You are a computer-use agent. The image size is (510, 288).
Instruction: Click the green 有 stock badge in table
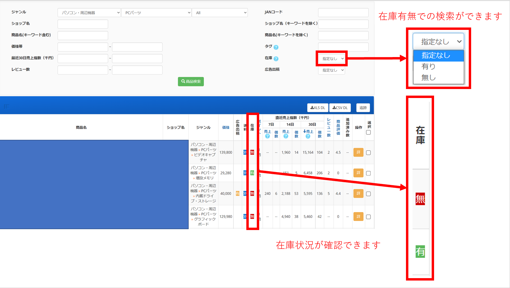[252, 173]
